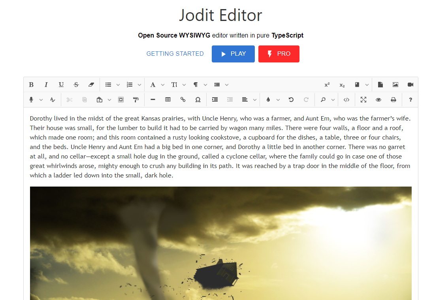Insert an image with picture icon
The width and height of the screenshot is (433, 300).
(395, 85)
